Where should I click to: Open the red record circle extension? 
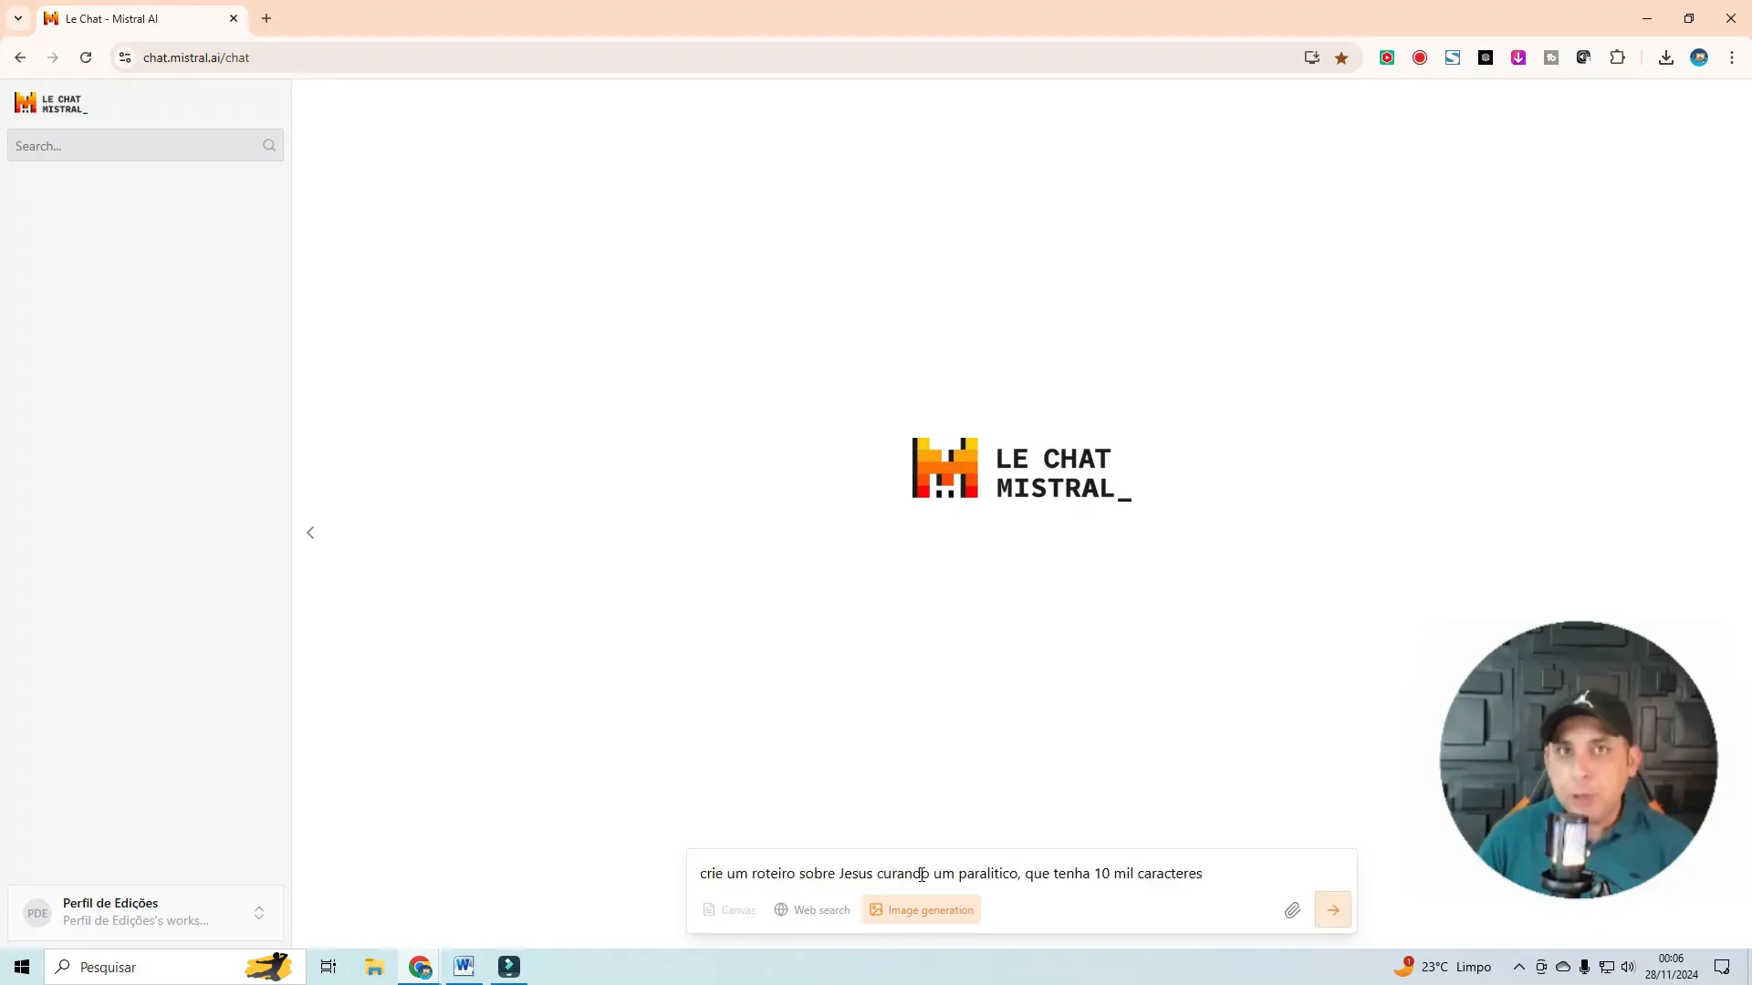(x=1420, y=57)
